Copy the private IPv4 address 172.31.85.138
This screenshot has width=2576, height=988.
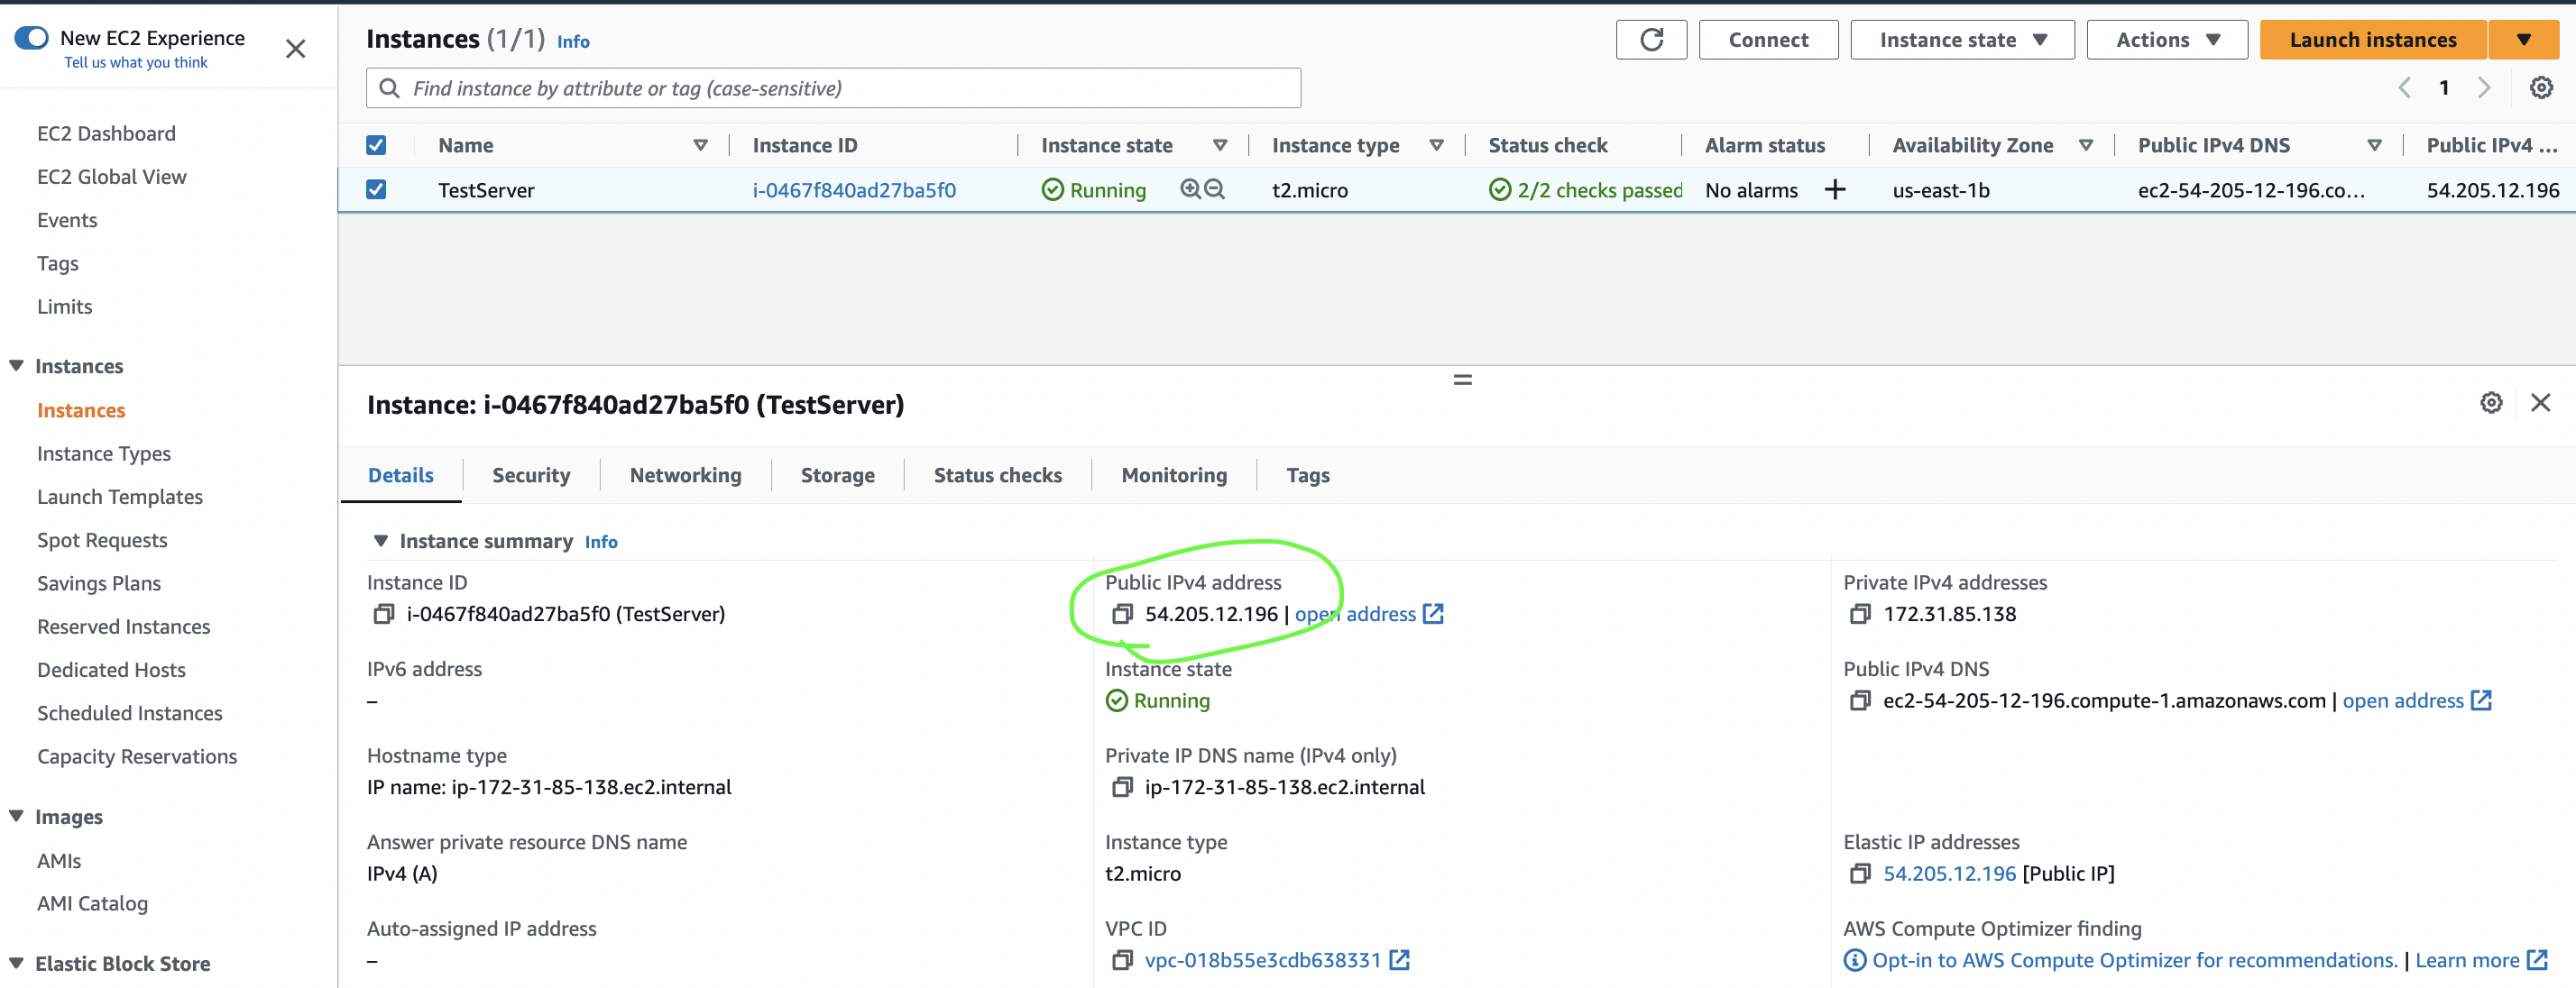coord(1859,615)
